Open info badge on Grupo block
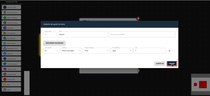Screen dimensions: 210x96 [2, 88]
